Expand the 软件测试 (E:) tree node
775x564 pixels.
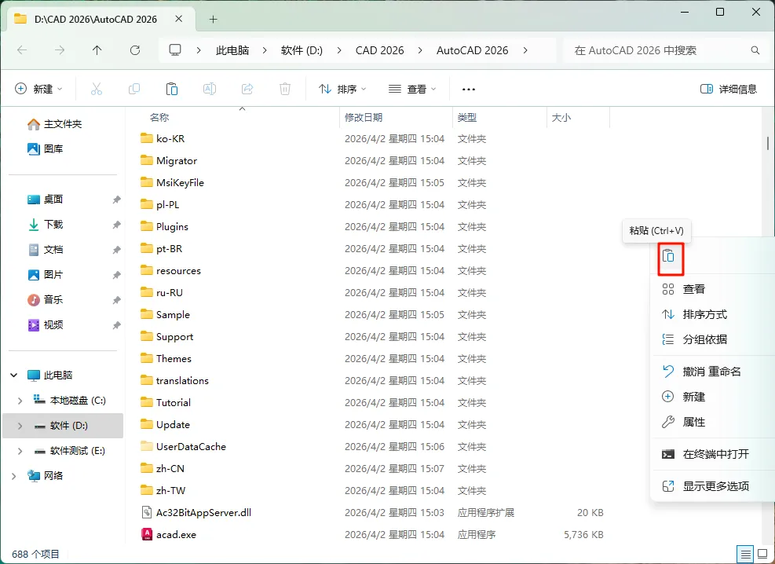click(x=20, y=451)
